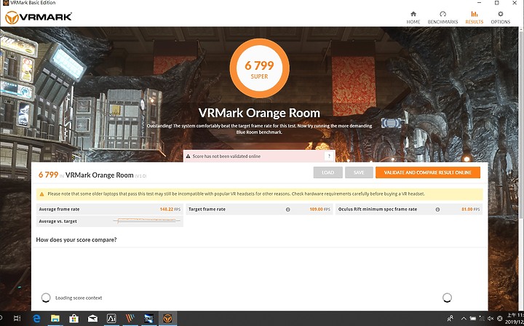Click the 6 799 SUPER score circle
The image size is (524, 326).
(259, 68)
